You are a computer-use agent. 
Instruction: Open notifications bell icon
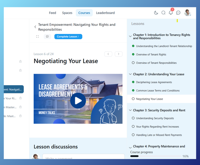click(171, 13)
